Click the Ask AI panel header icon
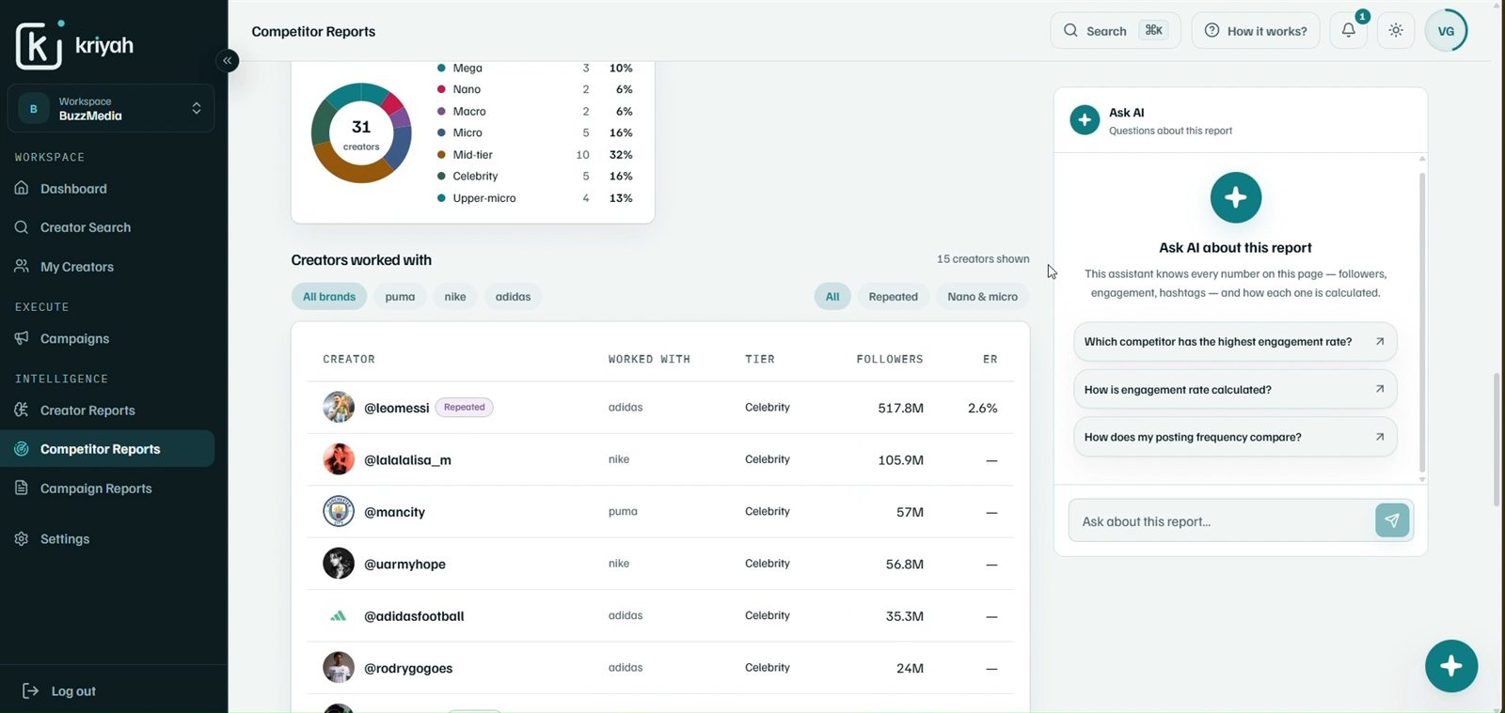Image resolution: width=1505 pixels, height=713 pixels. [1085, 120]
